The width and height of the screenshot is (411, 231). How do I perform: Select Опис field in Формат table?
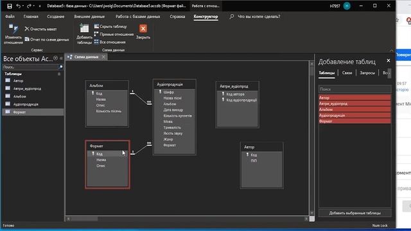tap(101, 166)
